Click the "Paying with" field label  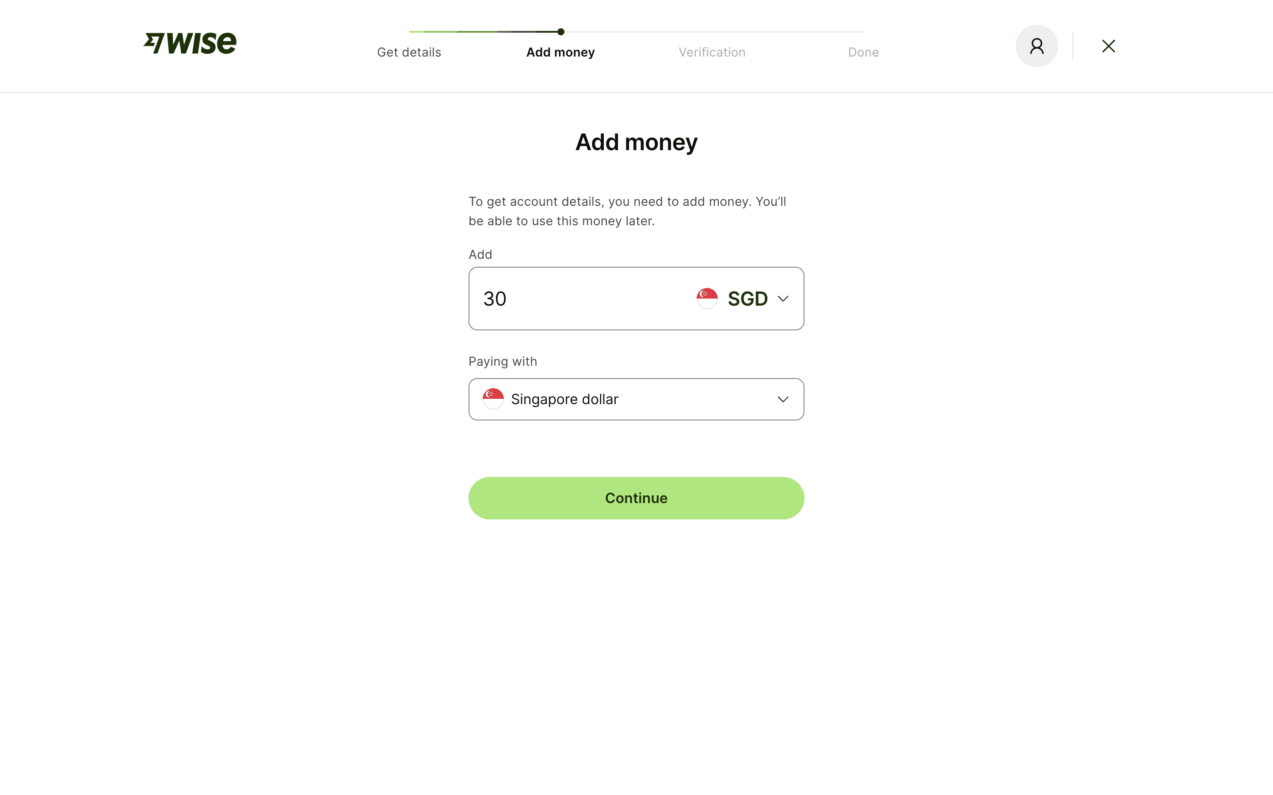tap(503, 362)
